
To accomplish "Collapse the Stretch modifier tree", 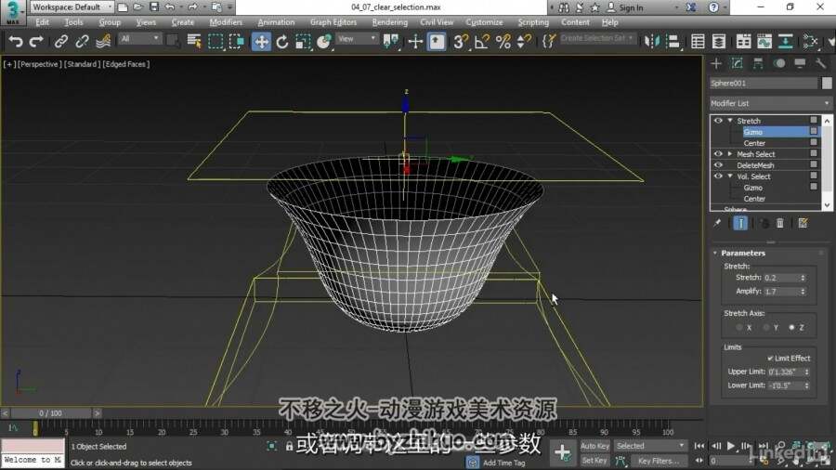I will click(x=730, y=121).
